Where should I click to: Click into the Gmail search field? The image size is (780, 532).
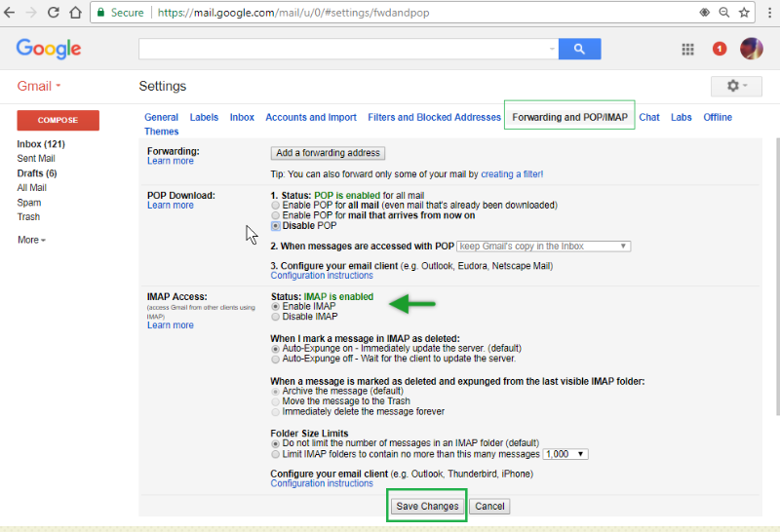click(x=346, y=49)
